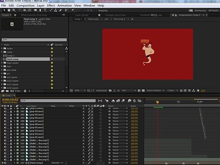Select the Zoom magnifier tool
Viewport: 220px width, 165px height.
tap(14, 10)
